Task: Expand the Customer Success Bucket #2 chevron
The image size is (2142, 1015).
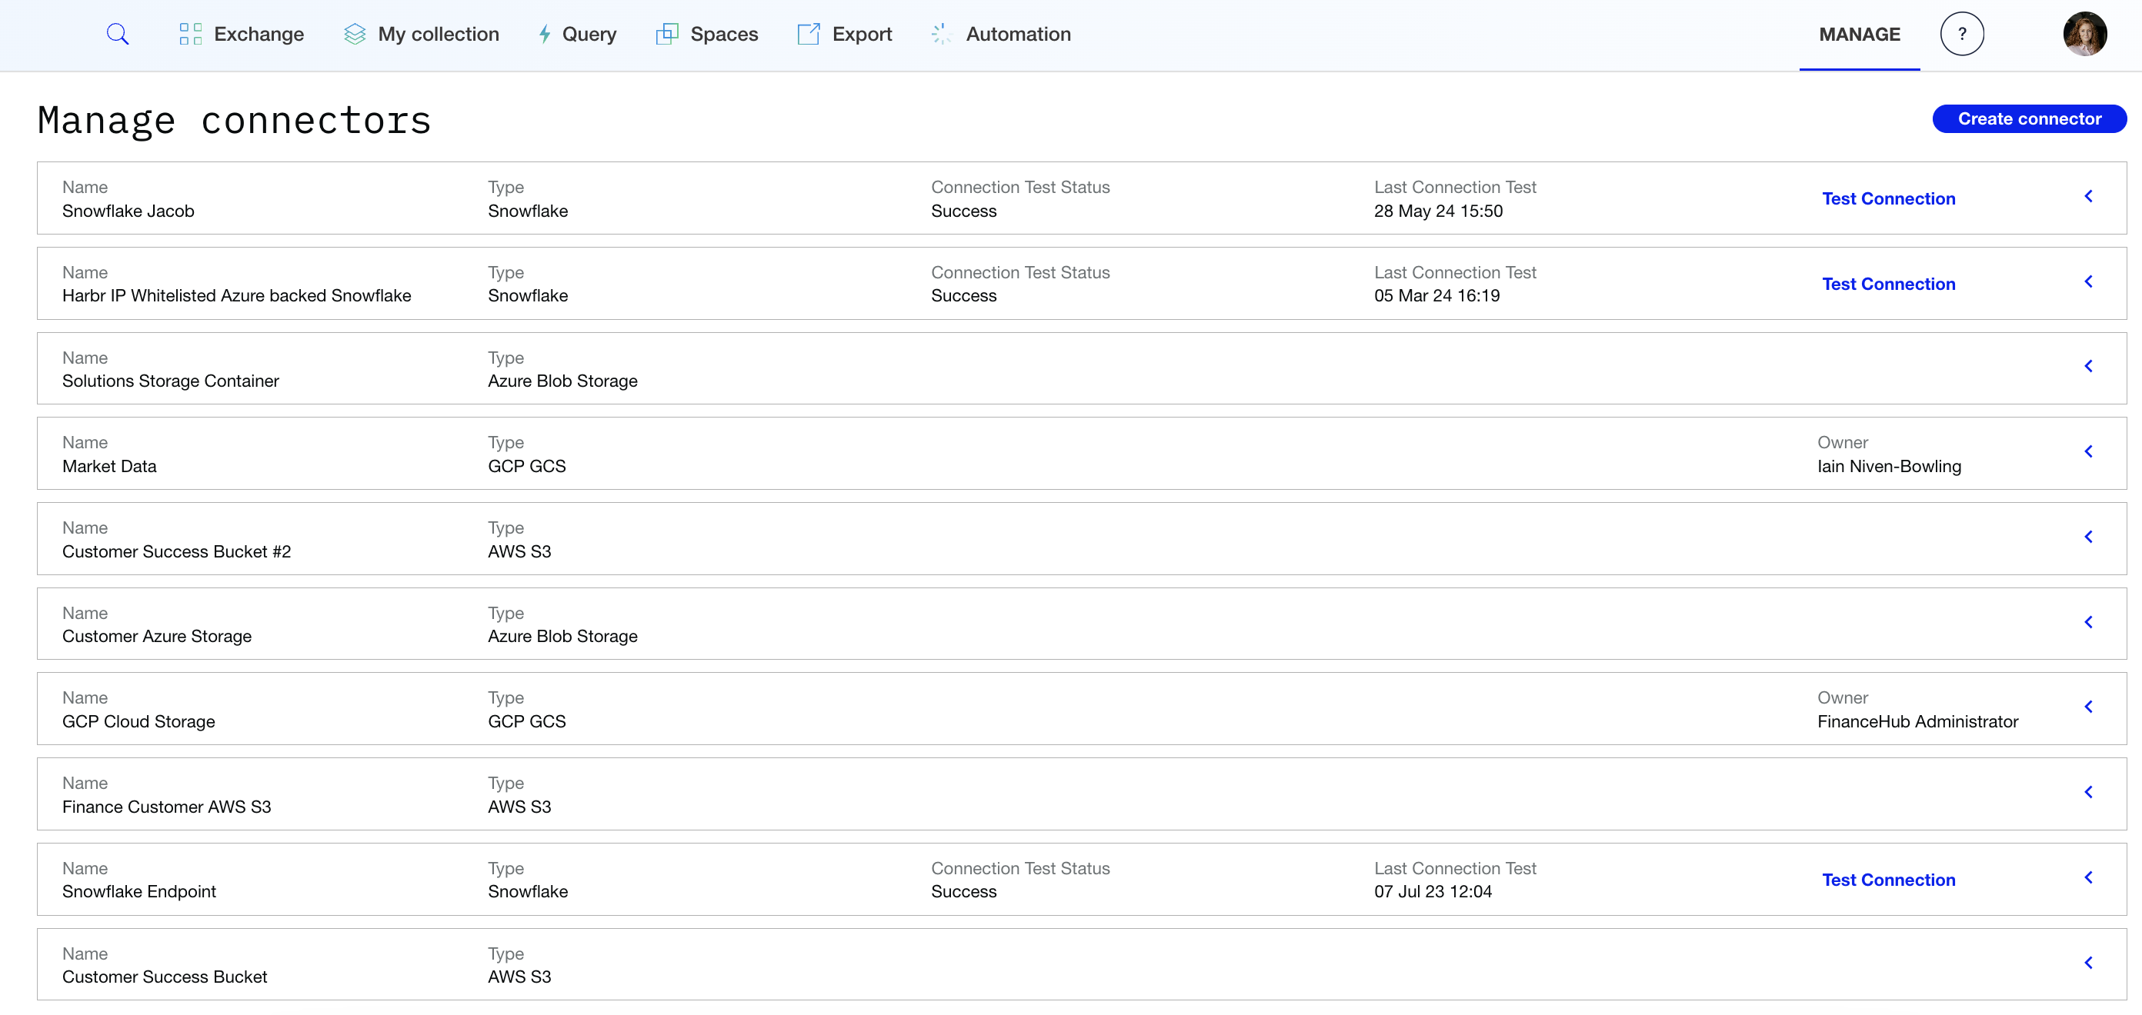Action: pos(2088,537)
